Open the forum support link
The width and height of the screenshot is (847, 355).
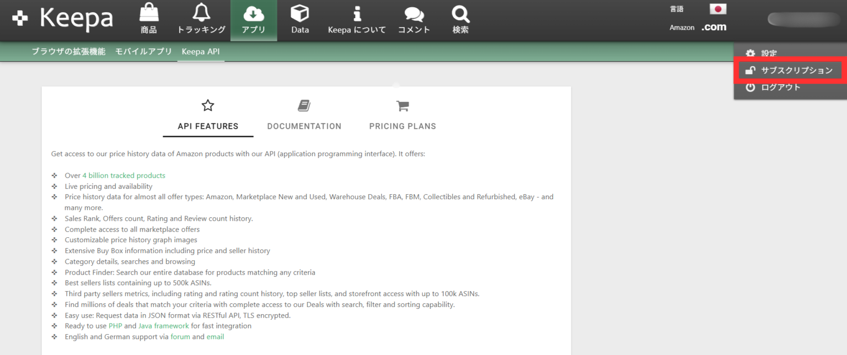[x=180, y=337]
